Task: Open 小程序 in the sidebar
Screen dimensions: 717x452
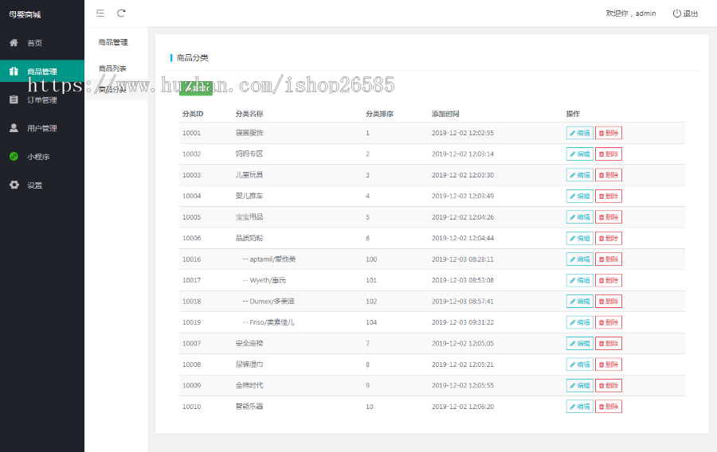Action: click(x=38, y=157)
